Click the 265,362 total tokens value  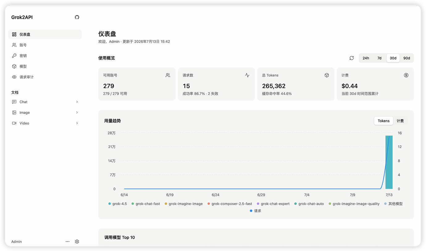[x=274, y=86]
